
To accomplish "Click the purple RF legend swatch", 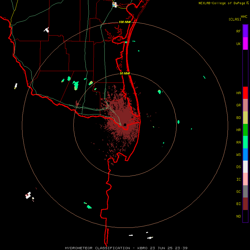I will click(245, 31).
